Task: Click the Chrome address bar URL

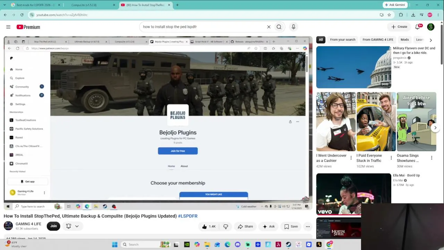Action: [x=62, y=15]
